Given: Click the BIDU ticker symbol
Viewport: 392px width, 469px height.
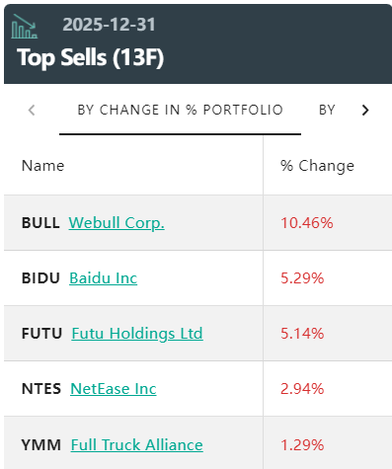Looking at the screenshot, I should (x=40, y=278).
